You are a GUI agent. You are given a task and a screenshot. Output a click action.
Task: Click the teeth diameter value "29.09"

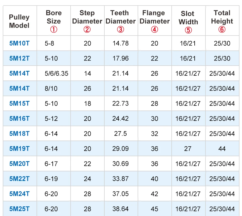[120, 149]
